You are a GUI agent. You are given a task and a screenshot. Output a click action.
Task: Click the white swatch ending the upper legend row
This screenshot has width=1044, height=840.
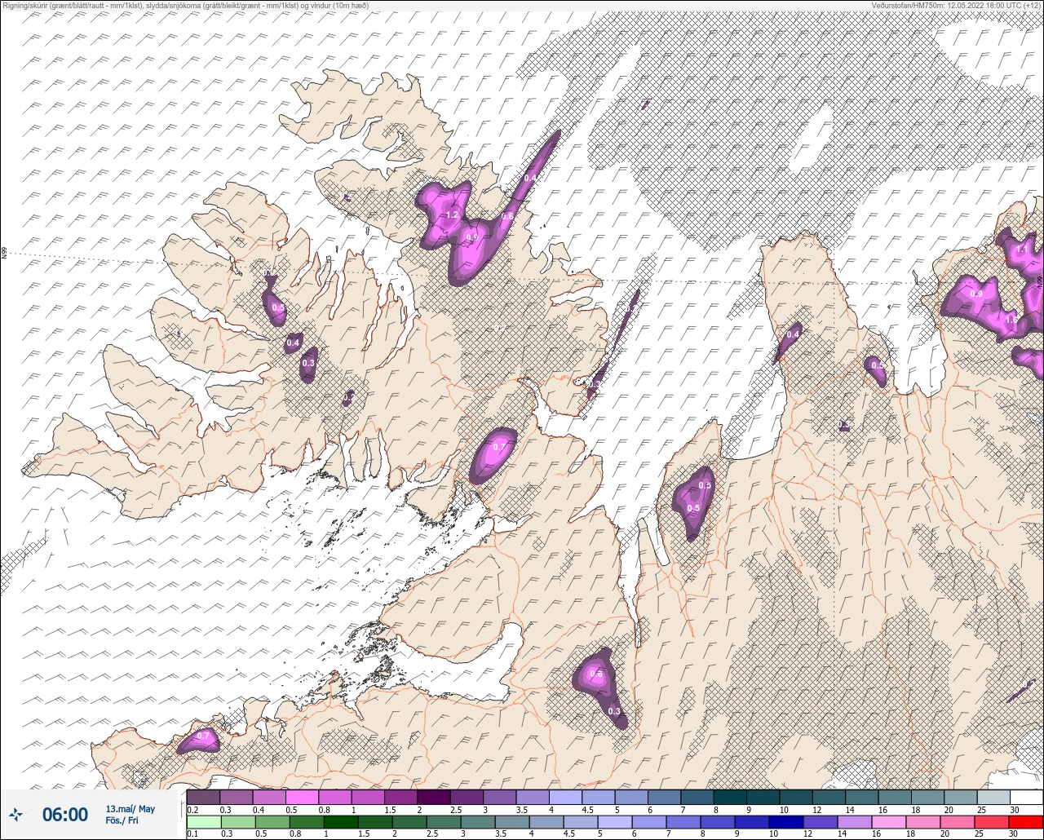(1026, 797)
